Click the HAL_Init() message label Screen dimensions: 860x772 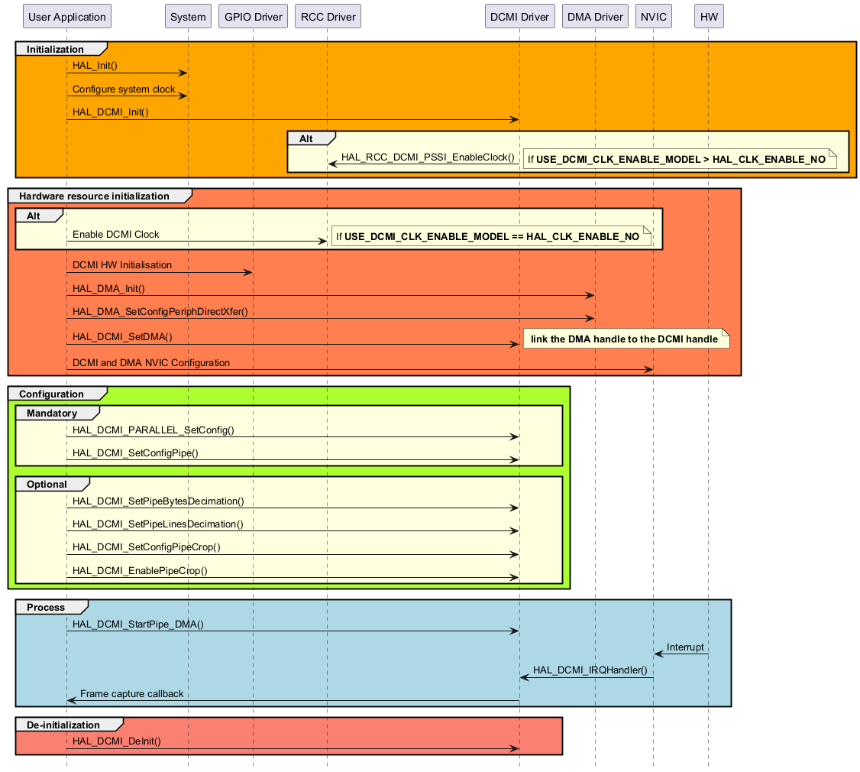95,66
